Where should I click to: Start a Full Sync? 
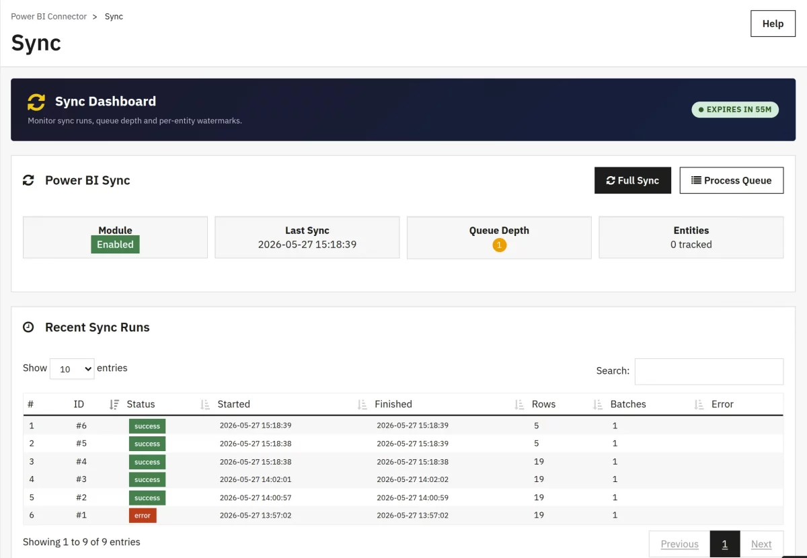[633, 180]
